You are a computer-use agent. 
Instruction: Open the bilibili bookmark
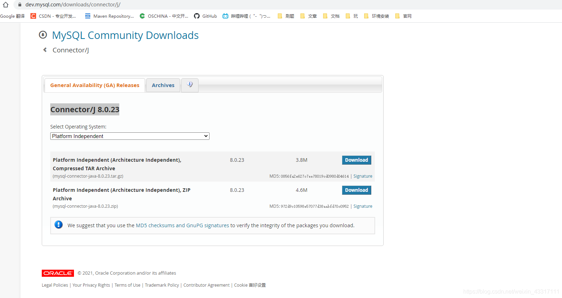[246, 16]
